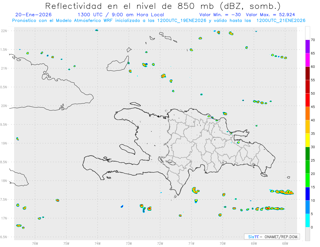
Task: Click the longitude axis label '74W'
Action: point(98,243)
